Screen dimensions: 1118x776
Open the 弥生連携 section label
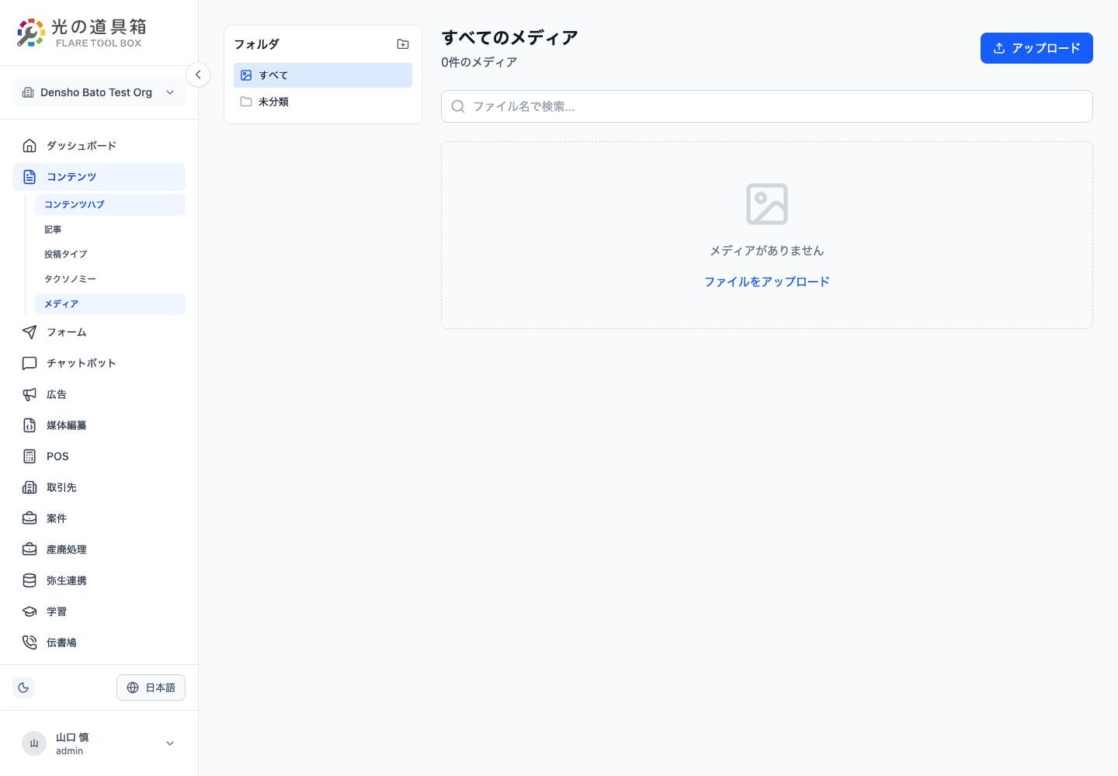coord(67,580)
